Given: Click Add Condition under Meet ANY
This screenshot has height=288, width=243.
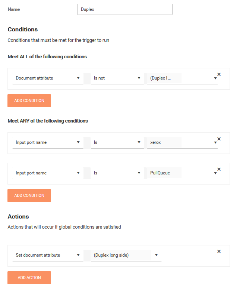Looking at the screenshot, I should [x=29, y=195].
